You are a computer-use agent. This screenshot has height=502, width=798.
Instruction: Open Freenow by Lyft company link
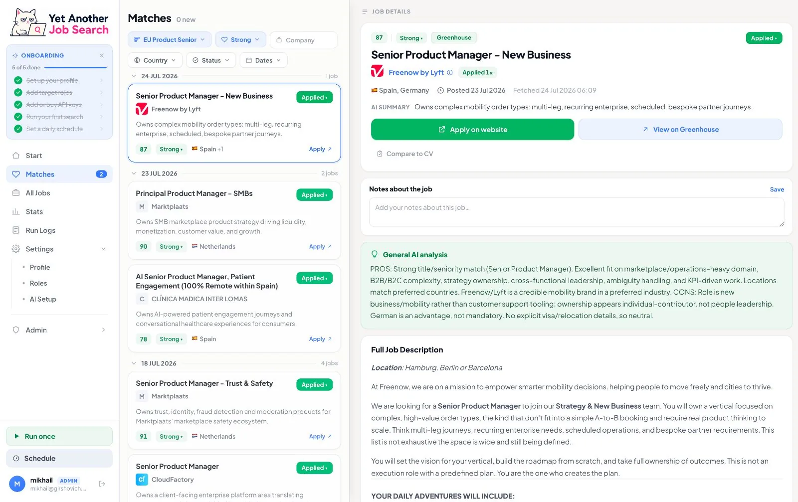[416, 72]
